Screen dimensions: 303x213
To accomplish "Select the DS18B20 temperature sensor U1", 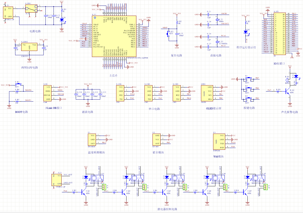I will pos(92,139).
